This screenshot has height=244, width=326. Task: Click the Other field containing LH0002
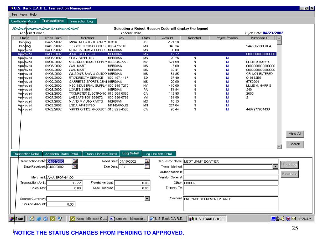pos(230,183)
